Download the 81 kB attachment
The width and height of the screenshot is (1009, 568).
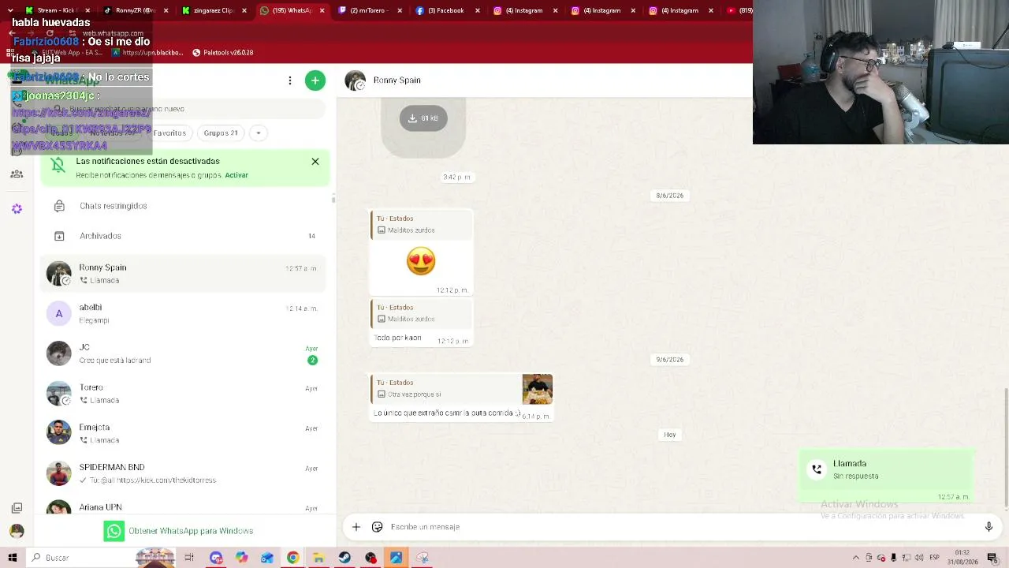click(423, 118)
